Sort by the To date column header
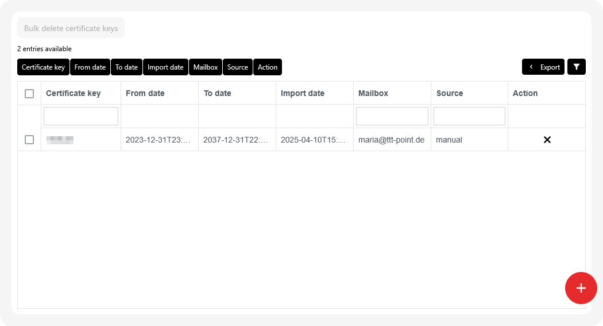603x326 pixels. pyautogui.click(x=218, y=93)
